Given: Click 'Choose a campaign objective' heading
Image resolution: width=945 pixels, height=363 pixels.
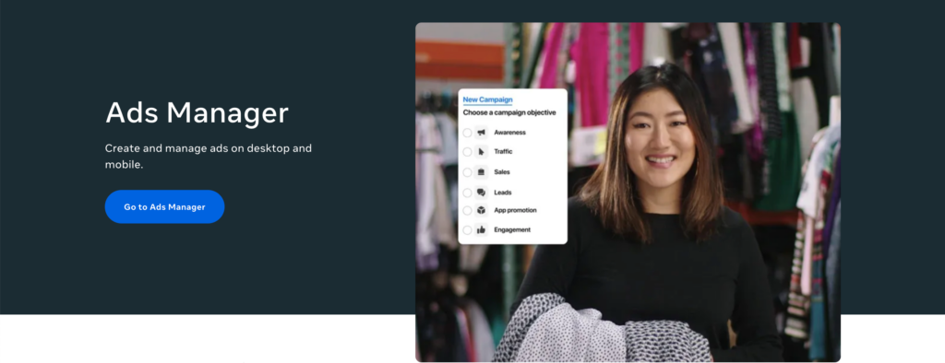Looking at the screenshot, I should (x=509, y=112).
